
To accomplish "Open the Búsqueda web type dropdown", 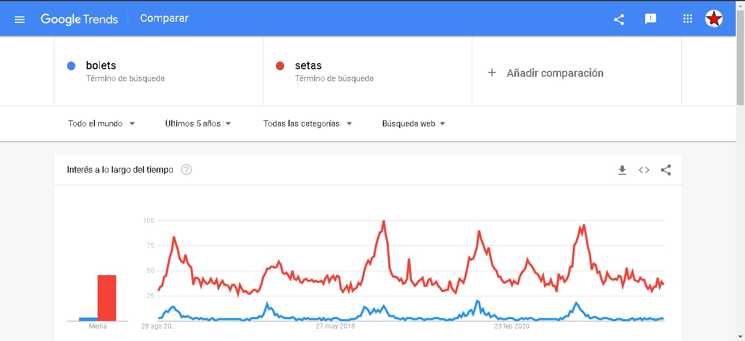I will click(x=414, y=124).
